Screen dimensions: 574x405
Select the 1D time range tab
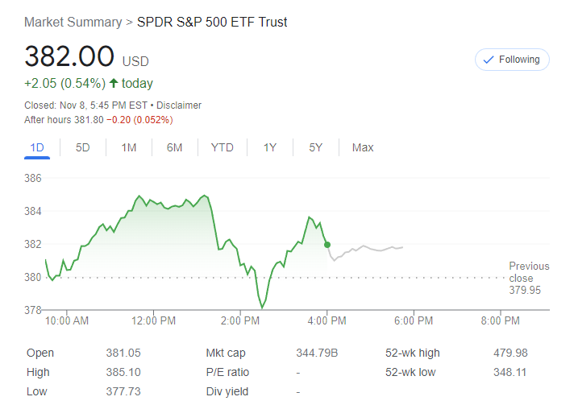coord(36,147)
